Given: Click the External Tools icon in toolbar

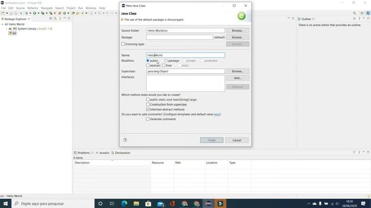Looking at the screenshot, I should [50, 13].
